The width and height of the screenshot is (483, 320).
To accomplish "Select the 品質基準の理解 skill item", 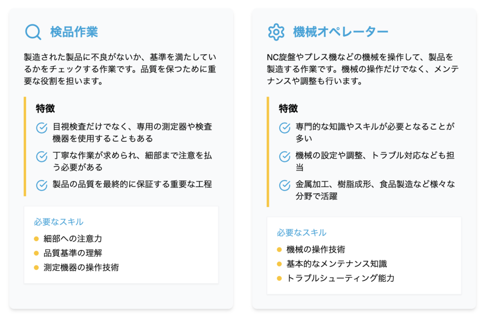I will pyautogui.click(x=73, y=253).
